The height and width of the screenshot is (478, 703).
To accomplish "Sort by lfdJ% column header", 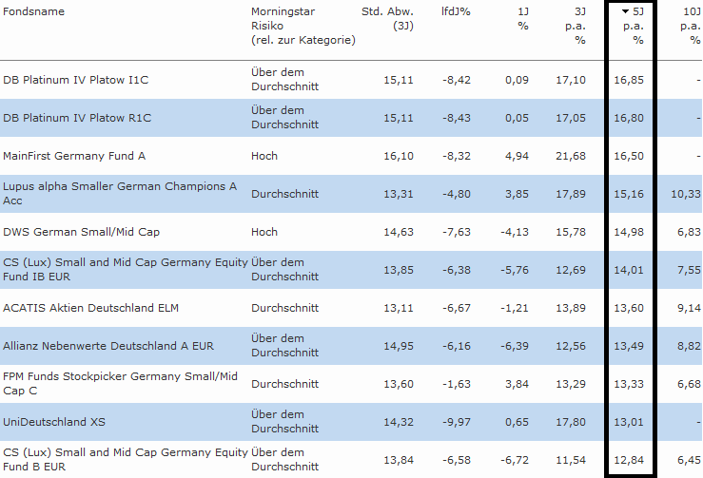I will [456, 11].
